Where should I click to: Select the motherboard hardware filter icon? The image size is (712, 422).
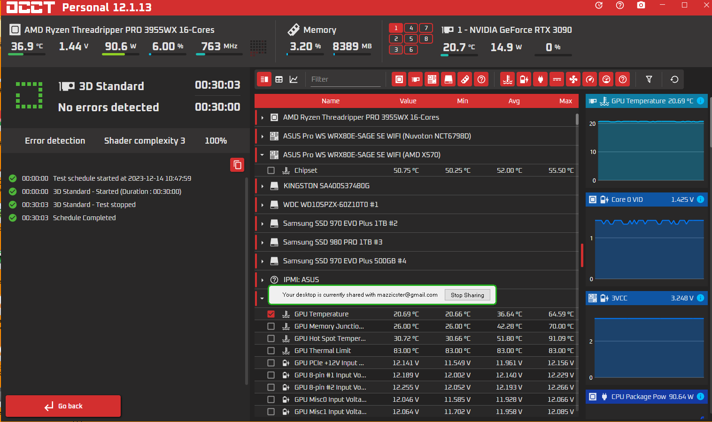432,79
